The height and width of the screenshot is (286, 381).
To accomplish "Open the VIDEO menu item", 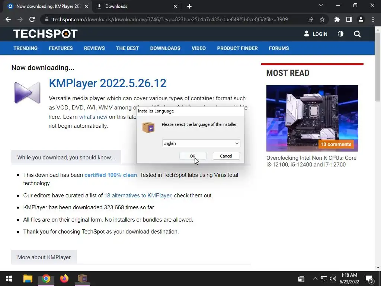I will [199, 48].
